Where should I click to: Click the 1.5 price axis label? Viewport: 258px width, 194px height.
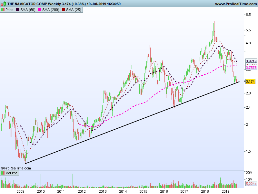pos(248,151)
